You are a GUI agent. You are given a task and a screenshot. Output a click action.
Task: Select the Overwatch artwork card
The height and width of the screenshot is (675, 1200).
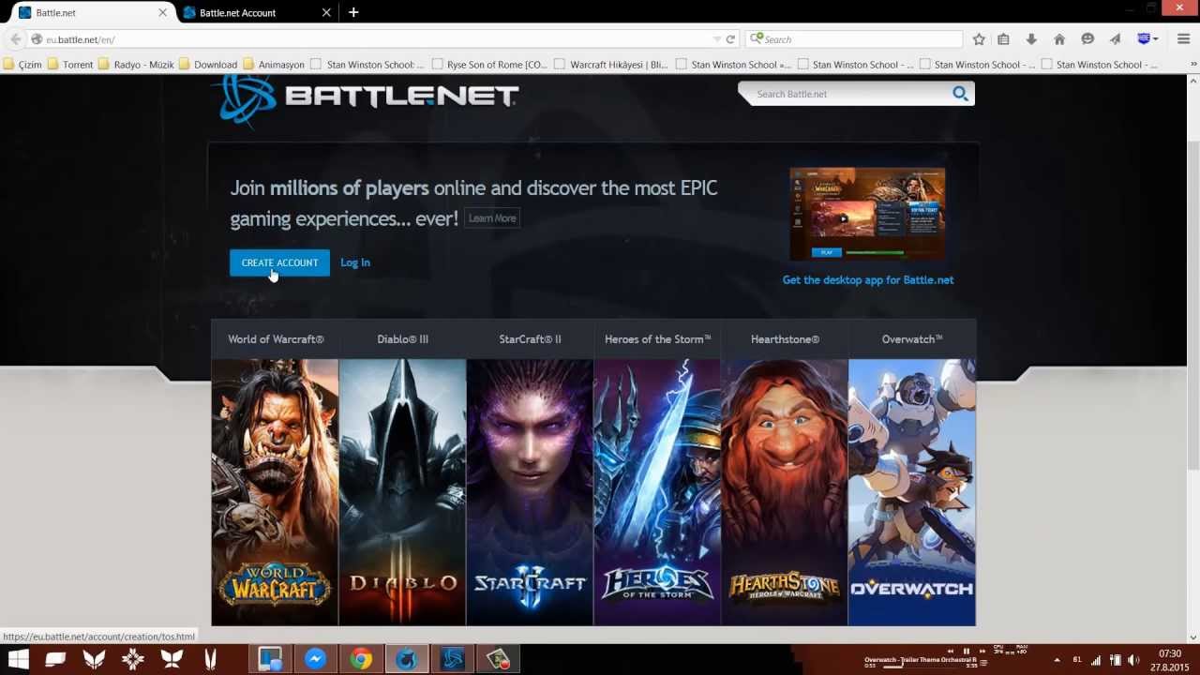pos(912,492)
